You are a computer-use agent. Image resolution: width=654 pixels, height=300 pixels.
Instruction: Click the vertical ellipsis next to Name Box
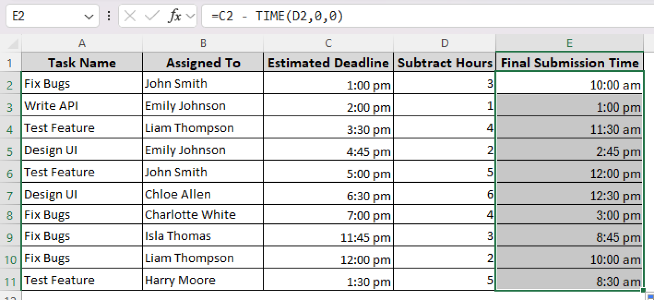[109, 16]
